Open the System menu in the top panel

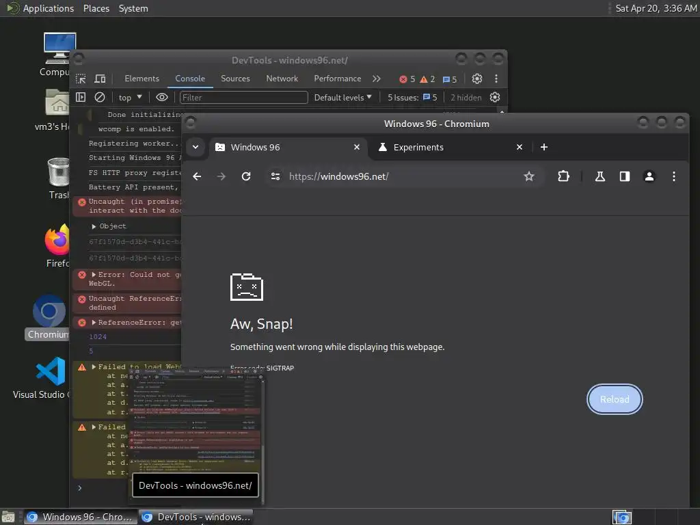[x=133, y=8]
